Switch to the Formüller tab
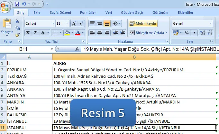 (88, 13)
